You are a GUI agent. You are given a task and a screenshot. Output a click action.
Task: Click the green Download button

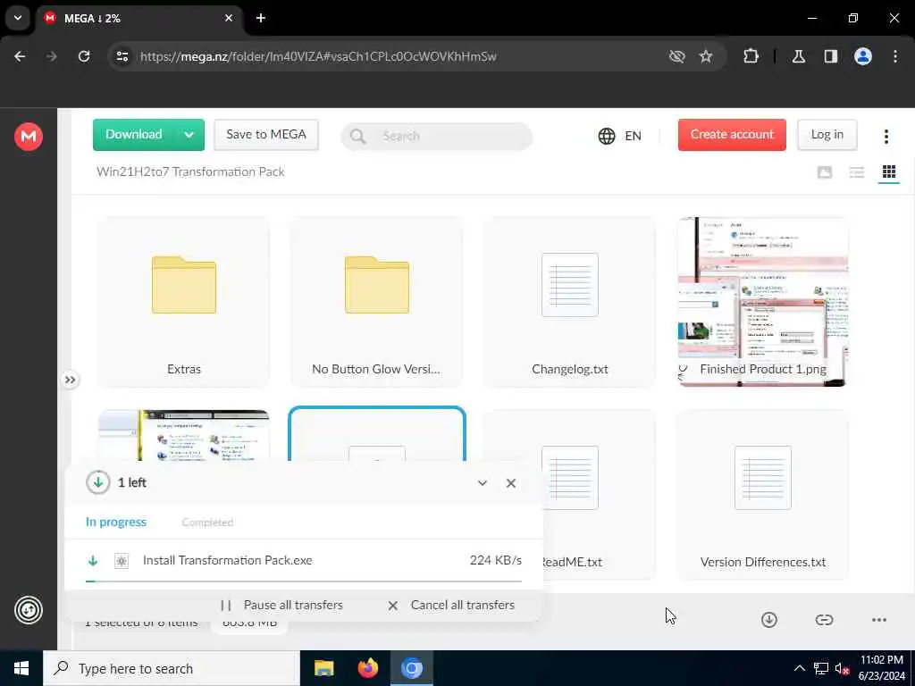pyautogui.click(x=134, y=135)
